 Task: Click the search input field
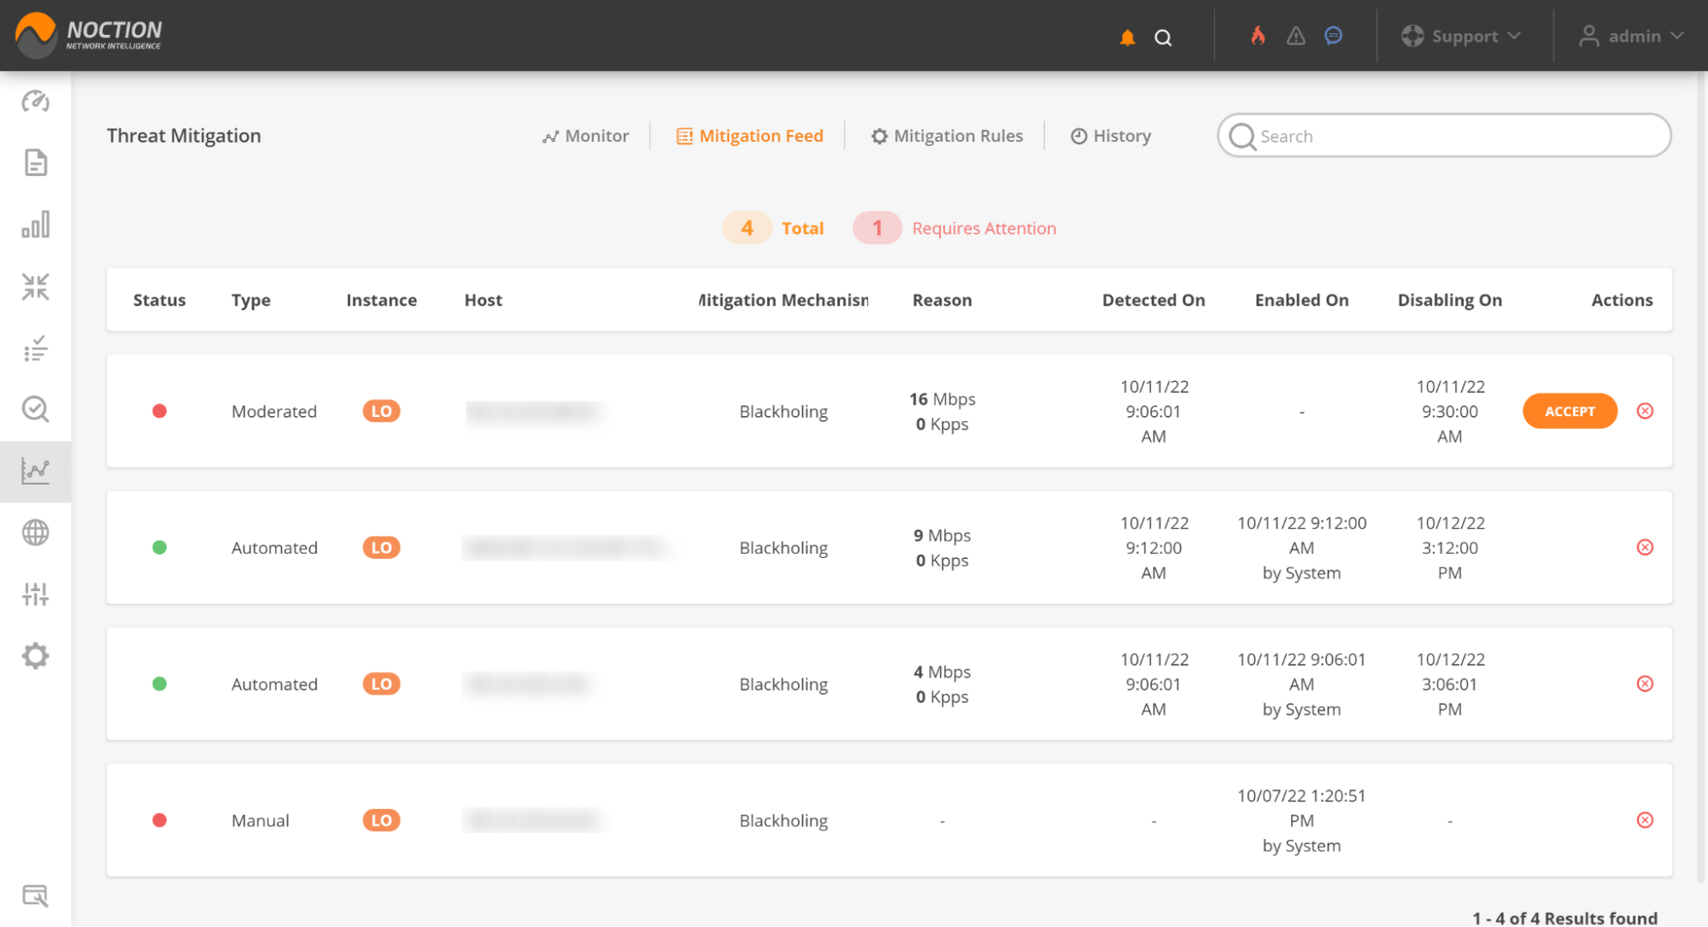[1444, 136]
